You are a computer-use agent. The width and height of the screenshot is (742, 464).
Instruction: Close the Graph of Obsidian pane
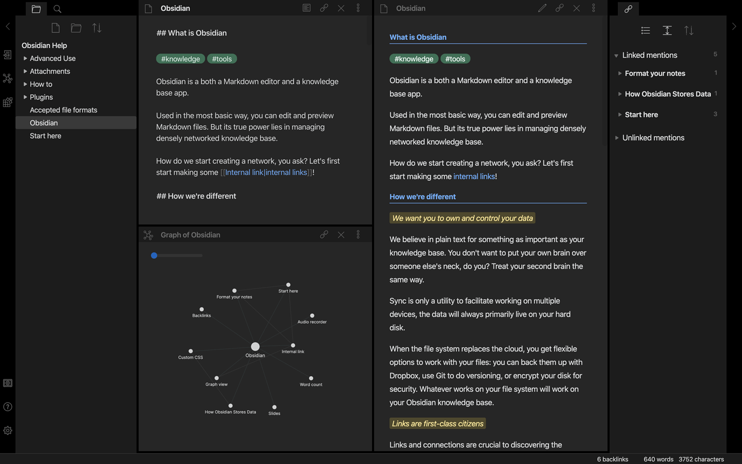click(x=341, y=235)
